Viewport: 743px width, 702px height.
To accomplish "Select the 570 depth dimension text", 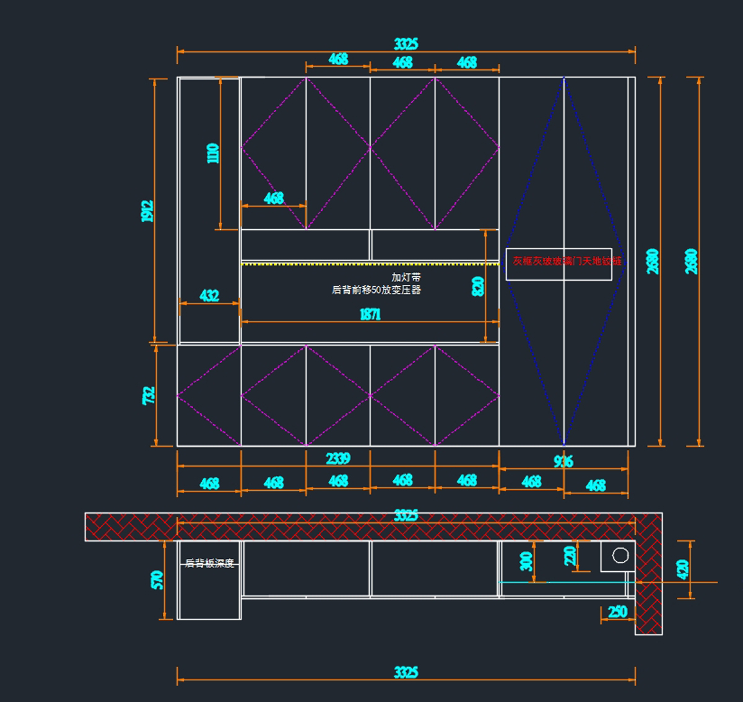I will [x=157, y=580].
